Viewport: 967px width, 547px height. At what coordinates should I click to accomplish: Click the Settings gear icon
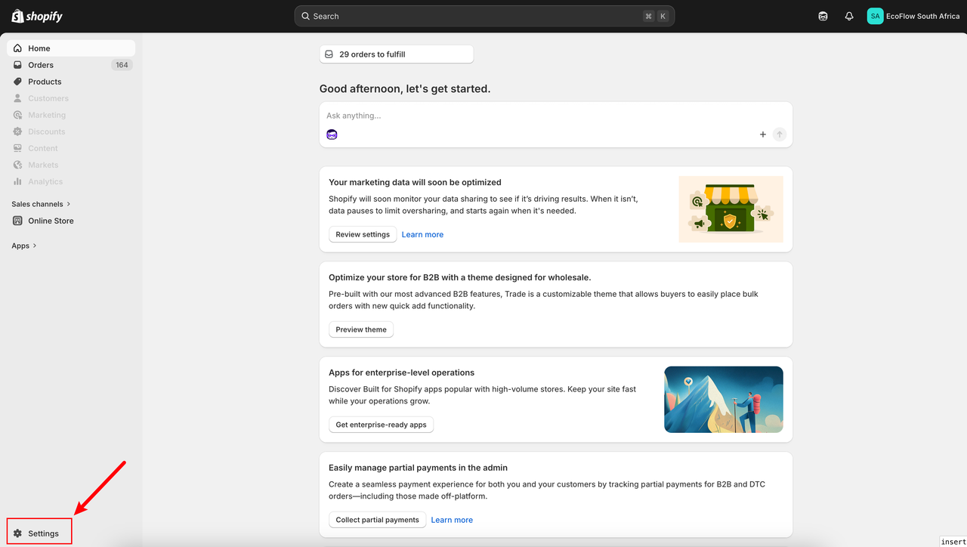coord(18,533)
